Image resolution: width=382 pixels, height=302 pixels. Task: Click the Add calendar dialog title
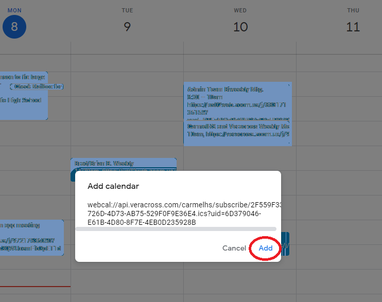pos(113,186)
